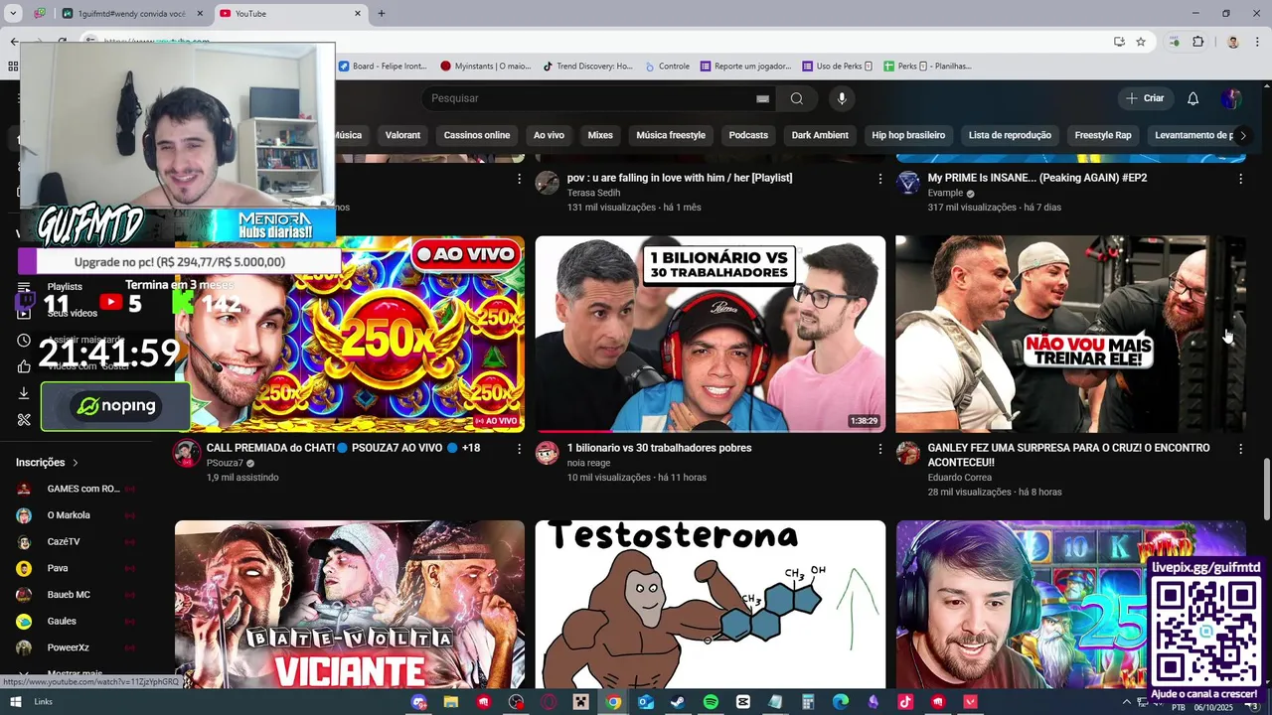Select the Lista de reprodução chip
This screenshot has height=715, width=1272.
tap(1010, 135)
